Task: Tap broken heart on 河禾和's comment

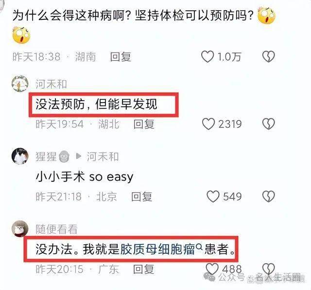Action: click(x=269, y=124)
